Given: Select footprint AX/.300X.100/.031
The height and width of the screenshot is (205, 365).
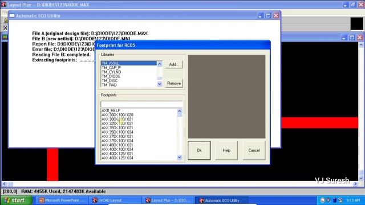Looking at the screenshot, I should tap(139, 119).
